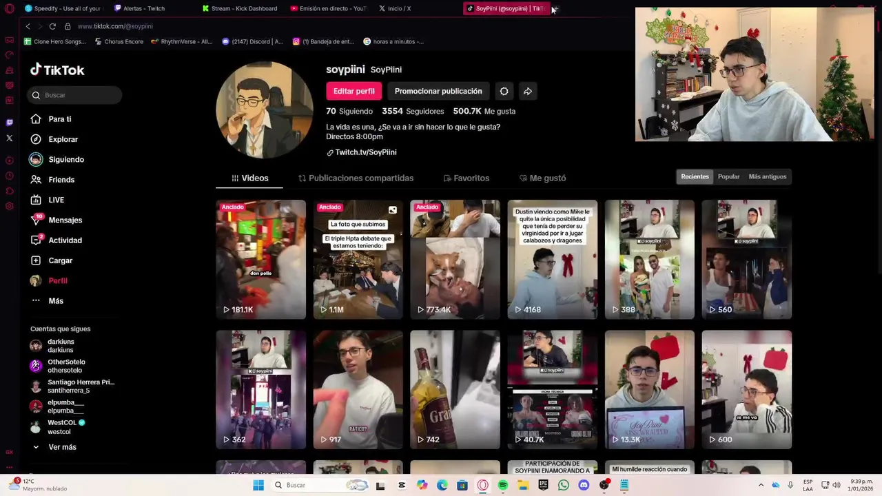Switch to the Videos tab
The height and width of the screenshot is (496, 882).
(249, 178)
